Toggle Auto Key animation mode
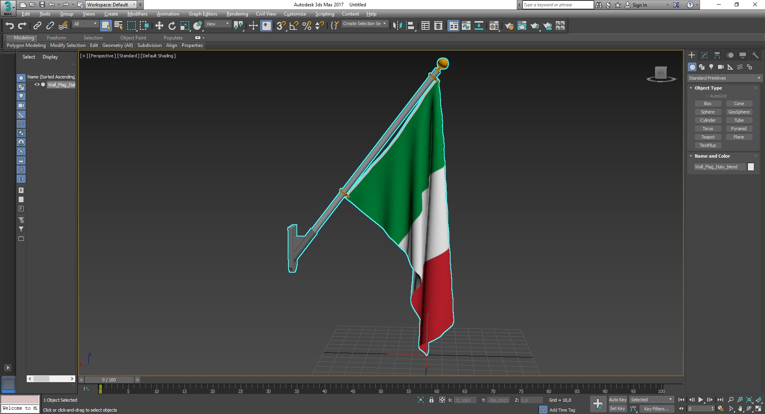The height and width of the screenshot is (414, 765). (x=618, y=400)
